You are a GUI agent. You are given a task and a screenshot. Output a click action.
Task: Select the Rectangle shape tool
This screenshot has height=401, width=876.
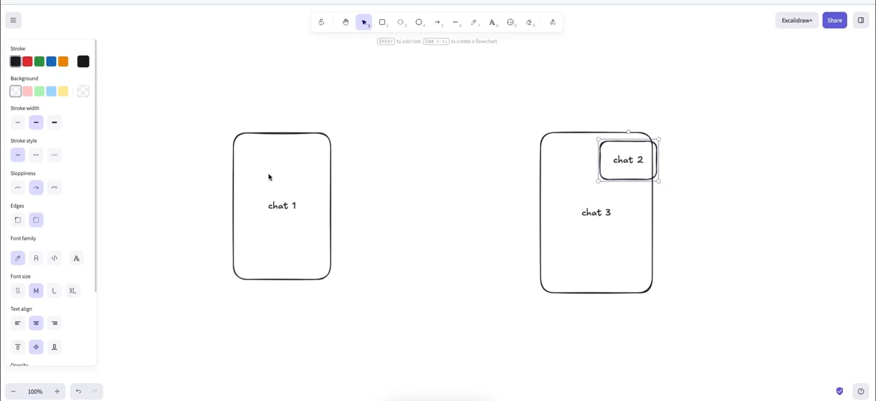[x=382, y=23]
